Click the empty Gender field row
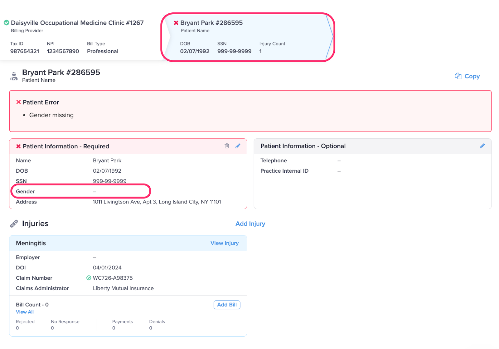Image resolution: width=499 pixels, height=349 pixels. click(x=81, y=191)
